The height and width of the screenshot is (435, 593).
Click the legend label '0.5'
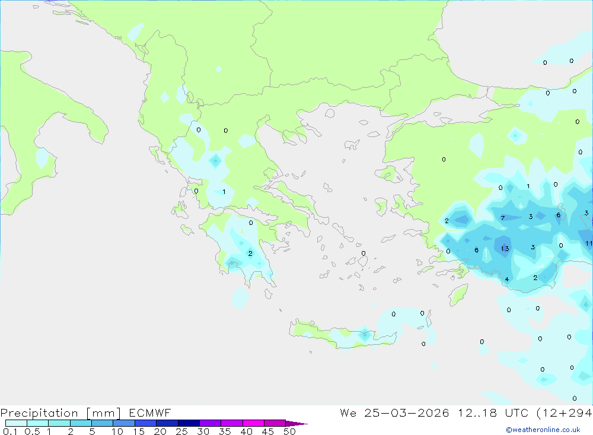[32, 431]
